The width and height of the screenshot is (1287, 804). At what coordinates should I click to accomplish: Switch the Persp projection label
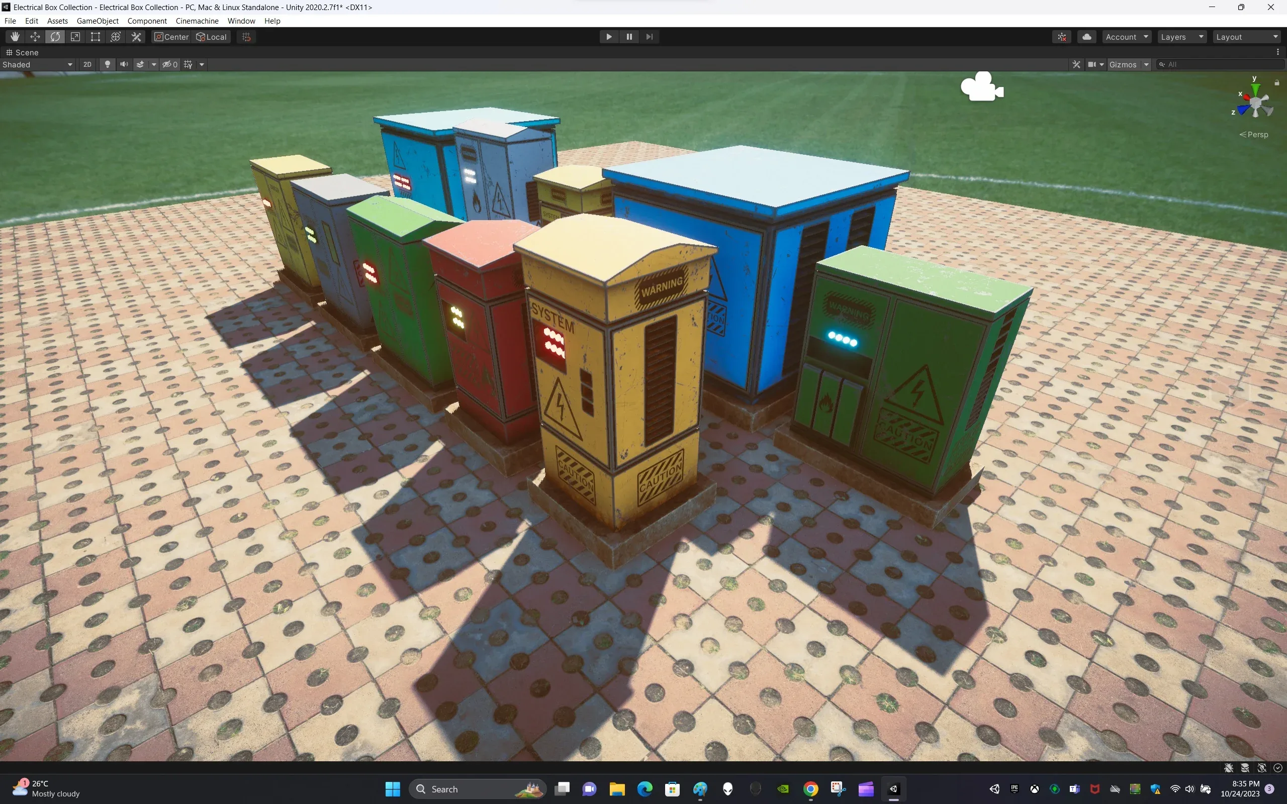tap(1253, 135)
